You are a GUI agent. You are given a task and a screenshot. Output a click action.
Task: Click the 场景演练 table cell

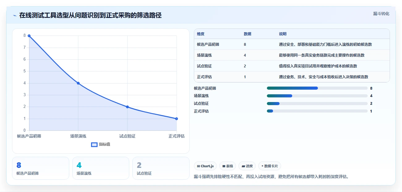[204, 55]
